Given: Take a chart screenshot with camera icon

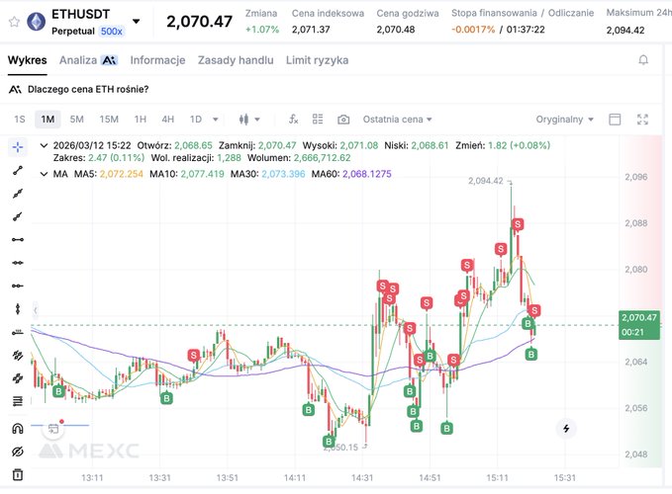Looking at the screenshot, I should click(343, 119).
